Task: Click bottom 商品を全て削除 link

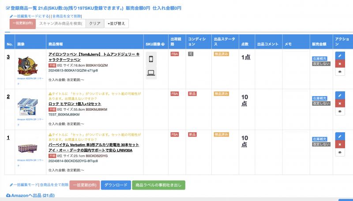Action: point(54,185)
